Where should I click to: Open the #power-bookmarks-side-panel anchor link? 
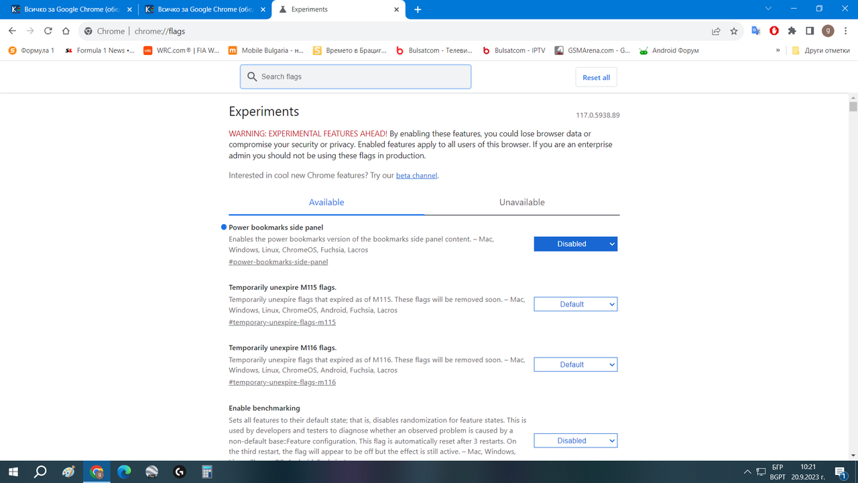point(278,262)
